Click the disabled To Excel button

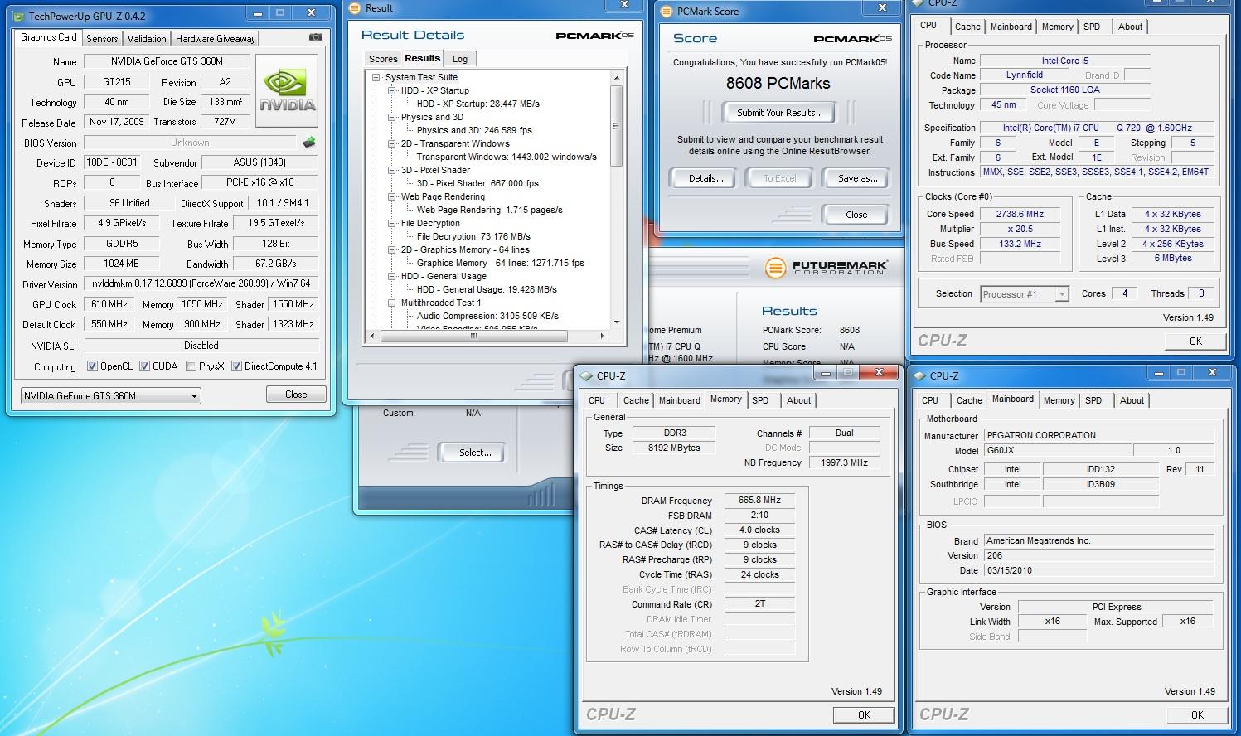779,178
